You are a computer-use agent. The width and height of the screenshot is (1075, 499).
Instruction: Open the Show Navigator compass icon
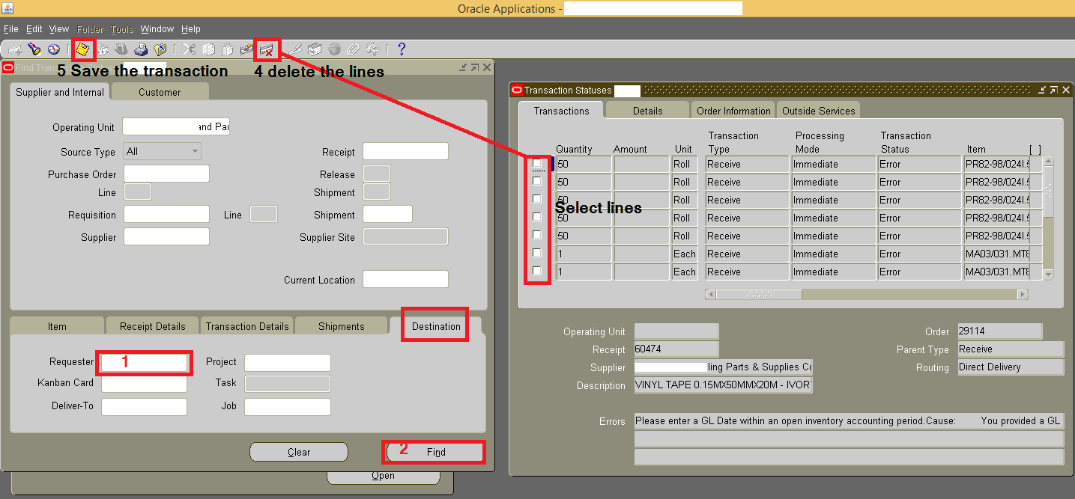pyautogui.click(x=53, y=50)
